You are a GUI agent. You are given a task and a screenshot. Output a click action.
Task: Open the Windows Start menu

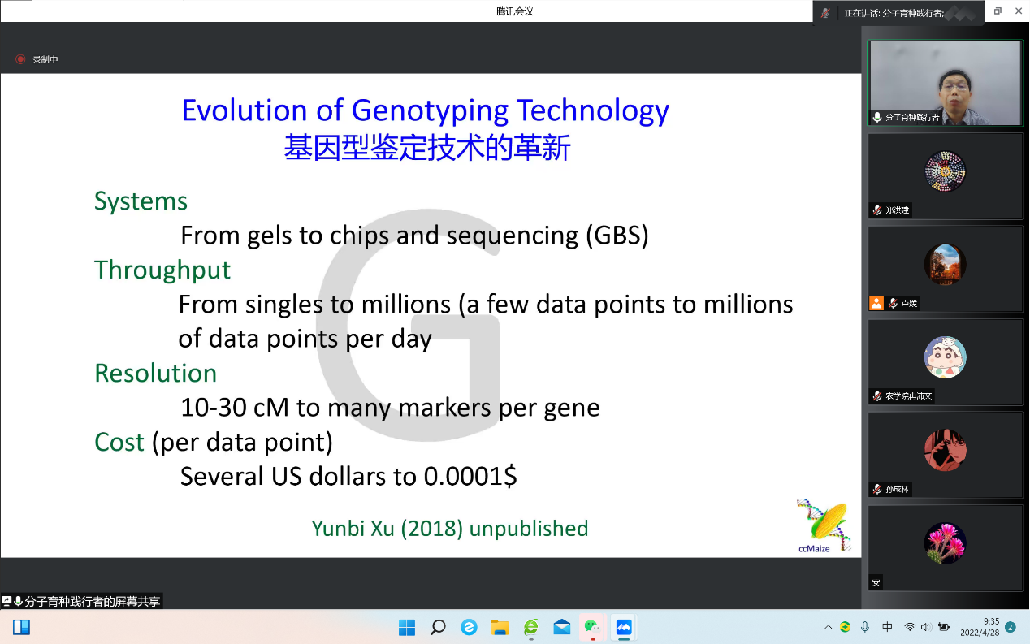407,627
